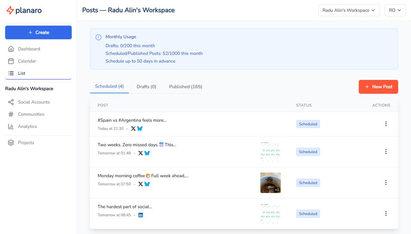Click the blue Create button

coord(38,32)
